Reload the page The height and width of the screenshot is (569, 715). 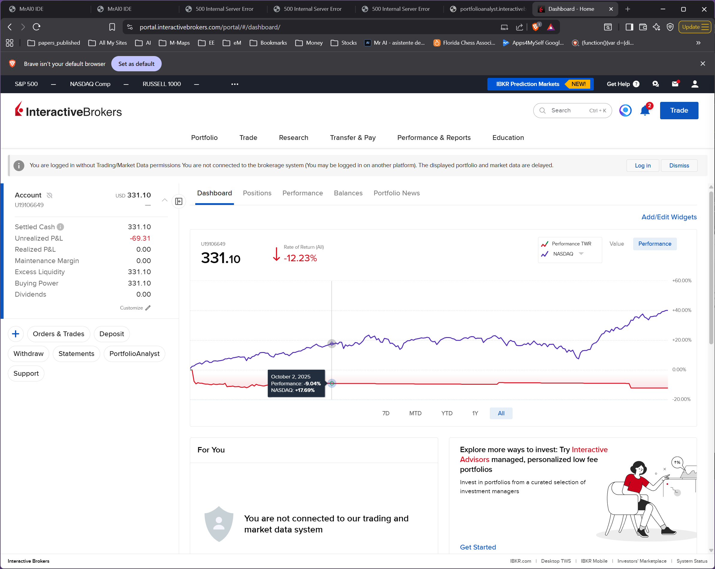click(x=37, y=27)
